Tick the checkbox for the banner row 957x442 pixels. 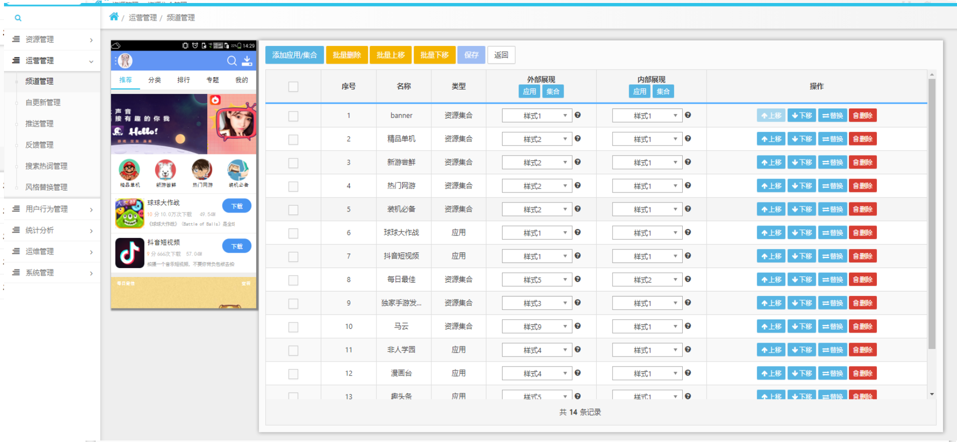[293, 116]
